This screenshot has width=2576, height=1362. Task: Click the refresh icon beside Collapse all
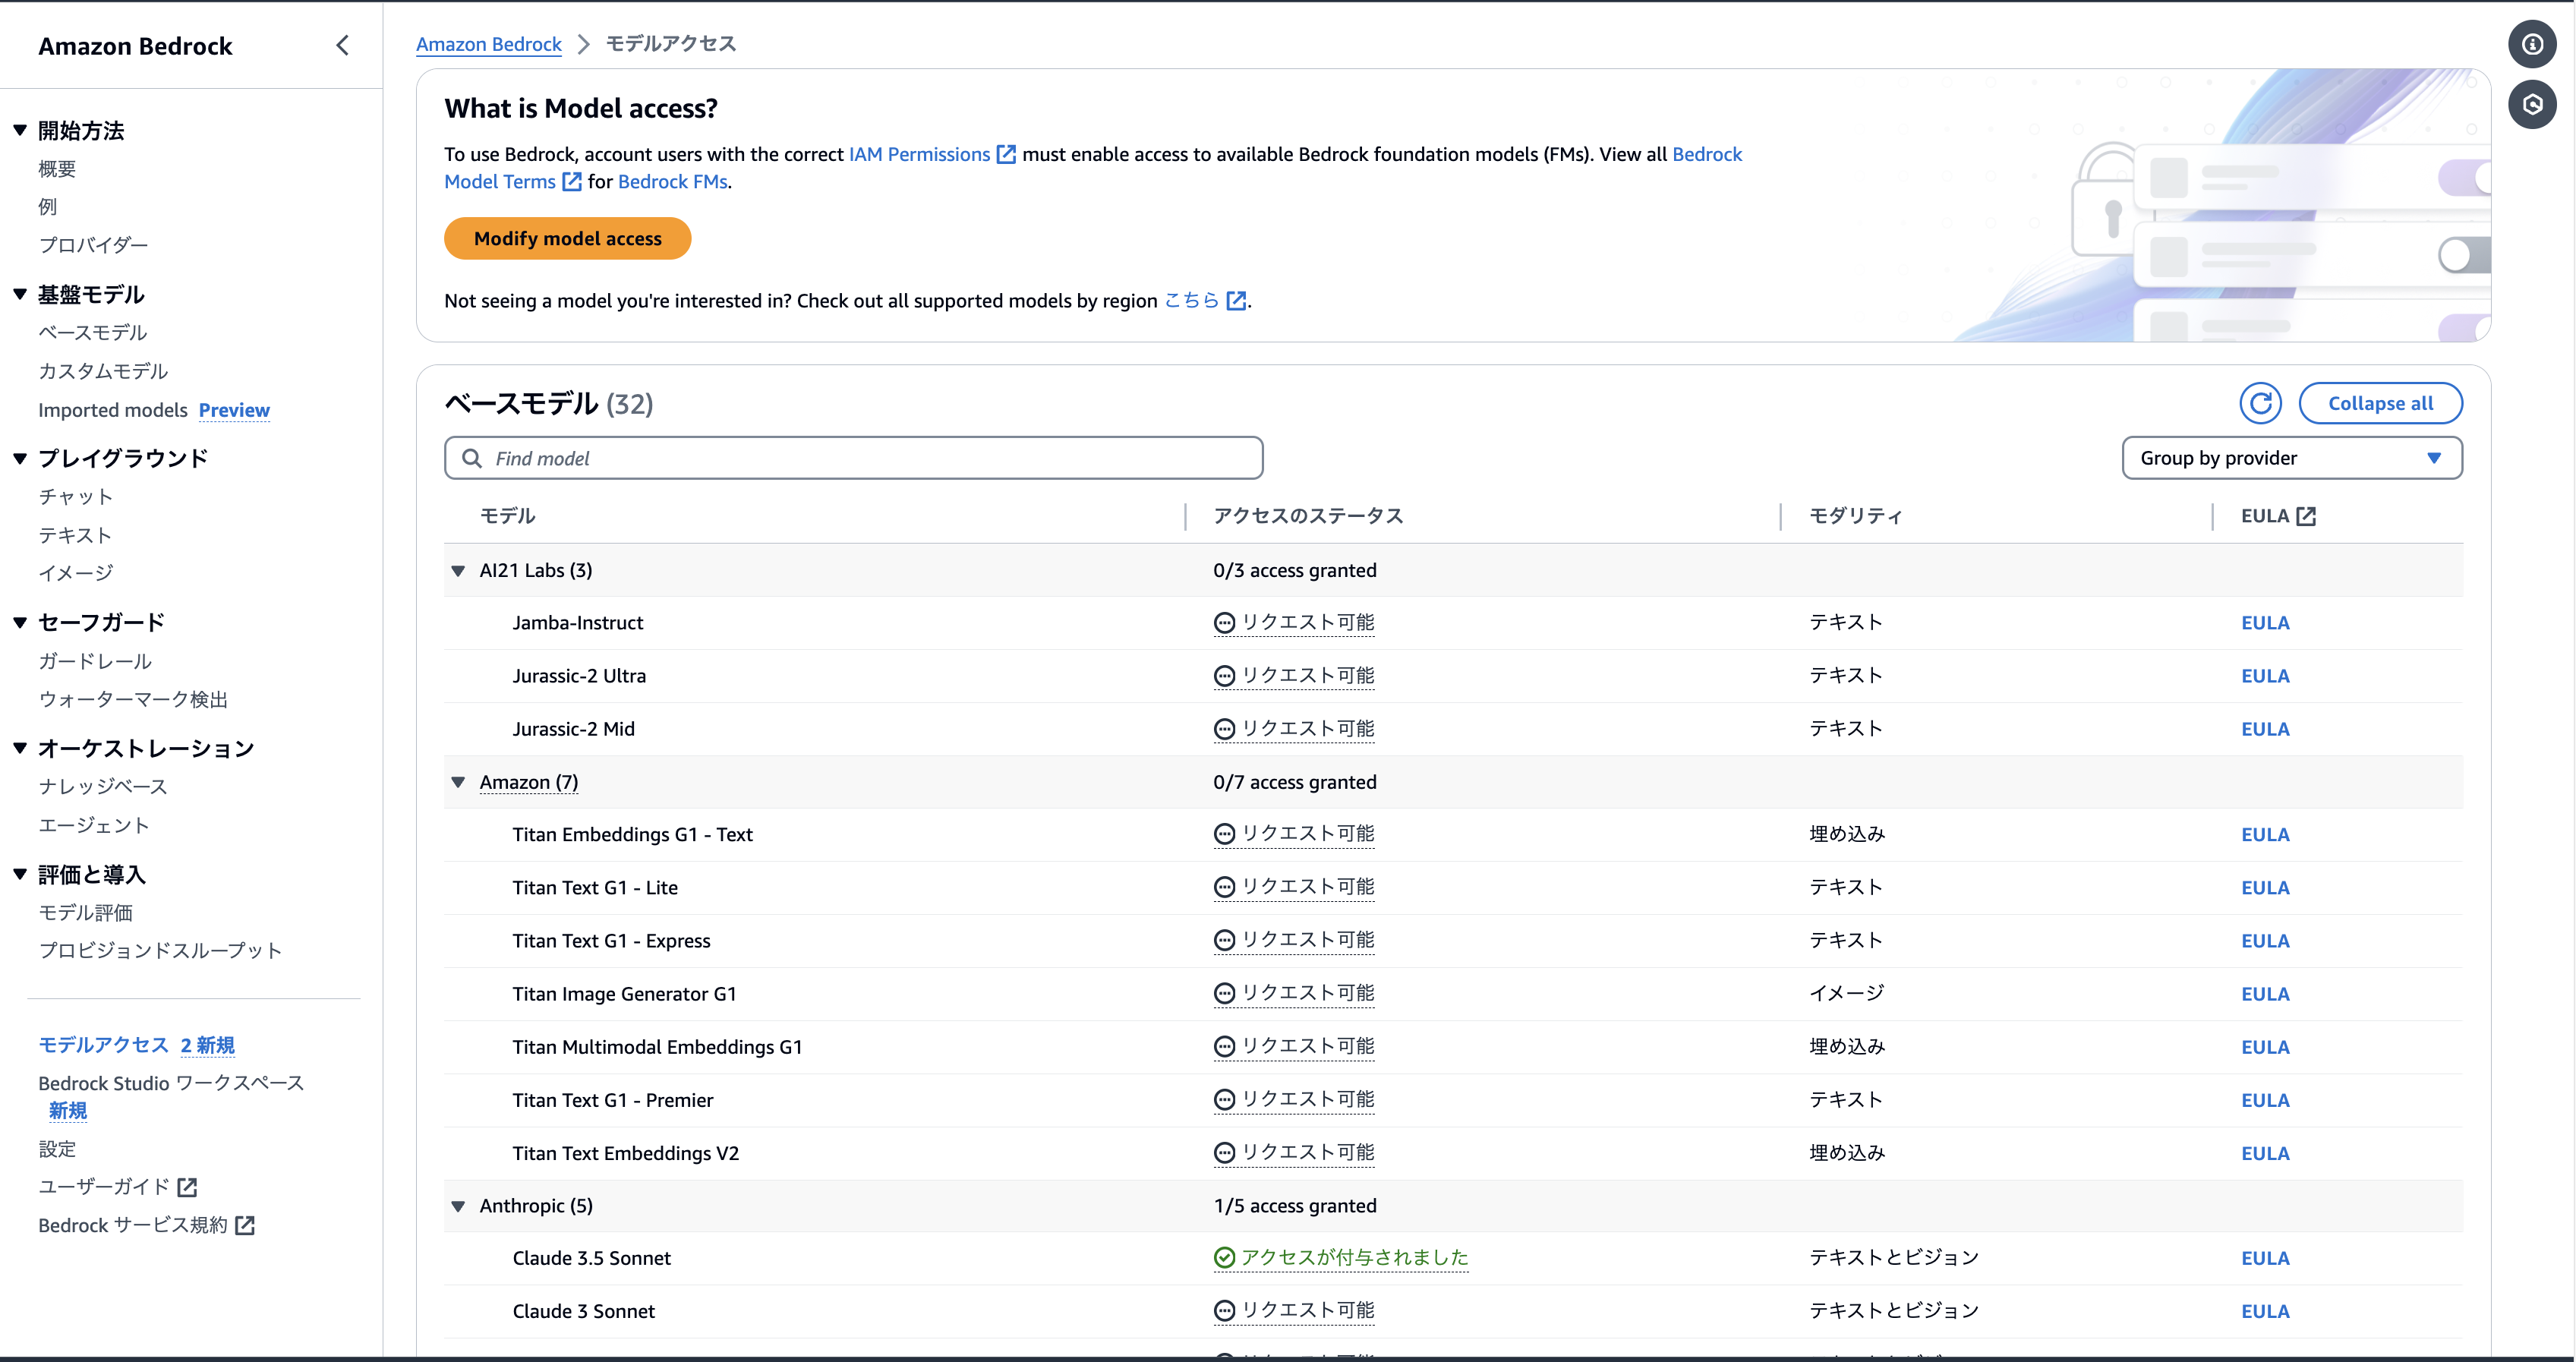pos(2260,403)
